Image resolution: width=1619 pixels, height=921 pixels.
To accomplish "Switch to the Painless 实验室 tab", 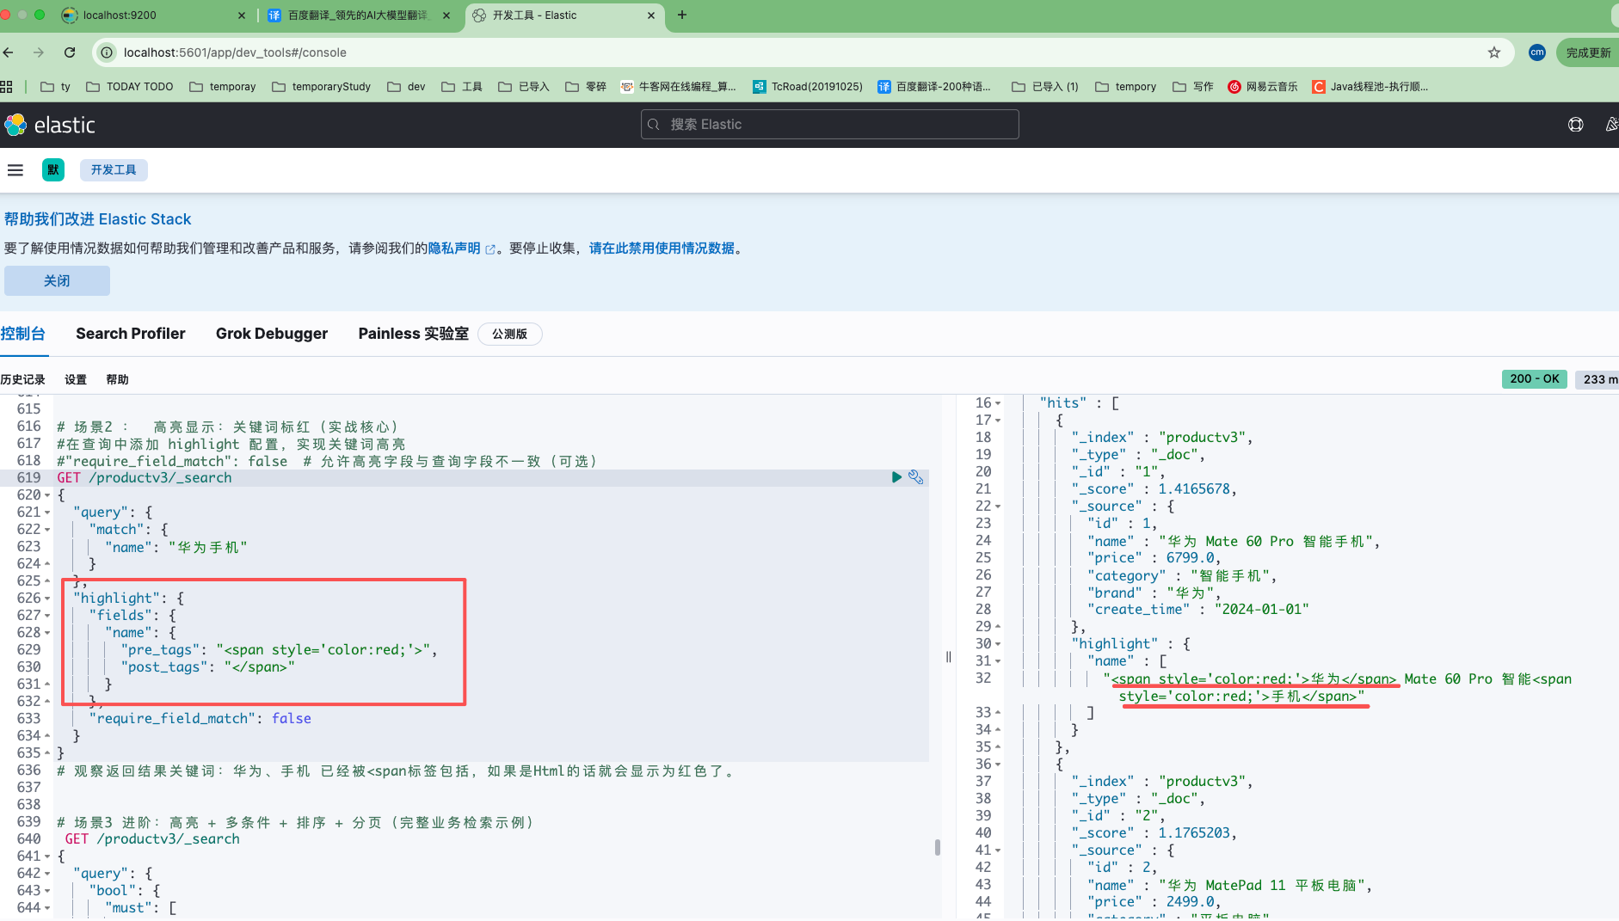I will [414, 334].
